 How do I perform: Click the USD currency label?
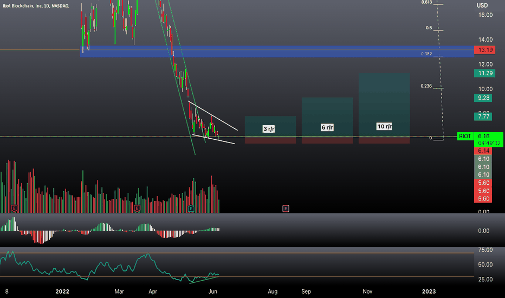click(482, 5)
